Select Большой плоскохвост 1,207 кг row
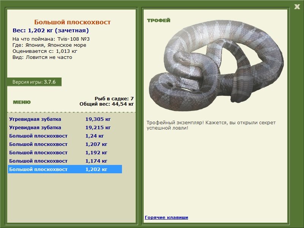 (x=65, y=144)
